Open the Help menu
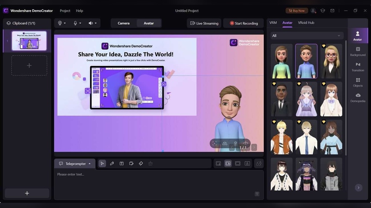 79,11
